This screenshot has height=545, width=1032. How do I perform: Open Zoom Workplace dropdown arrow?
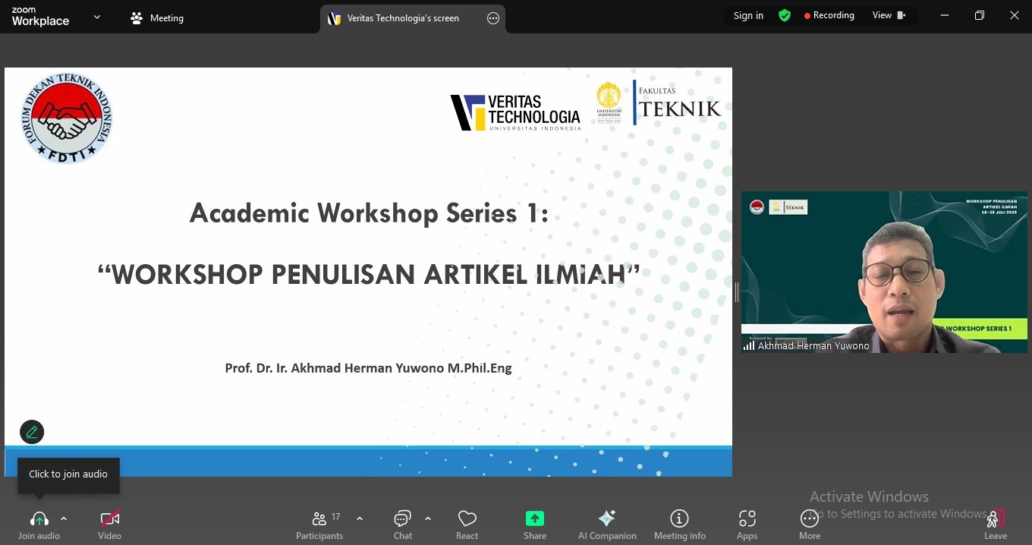tap(97, 17)
